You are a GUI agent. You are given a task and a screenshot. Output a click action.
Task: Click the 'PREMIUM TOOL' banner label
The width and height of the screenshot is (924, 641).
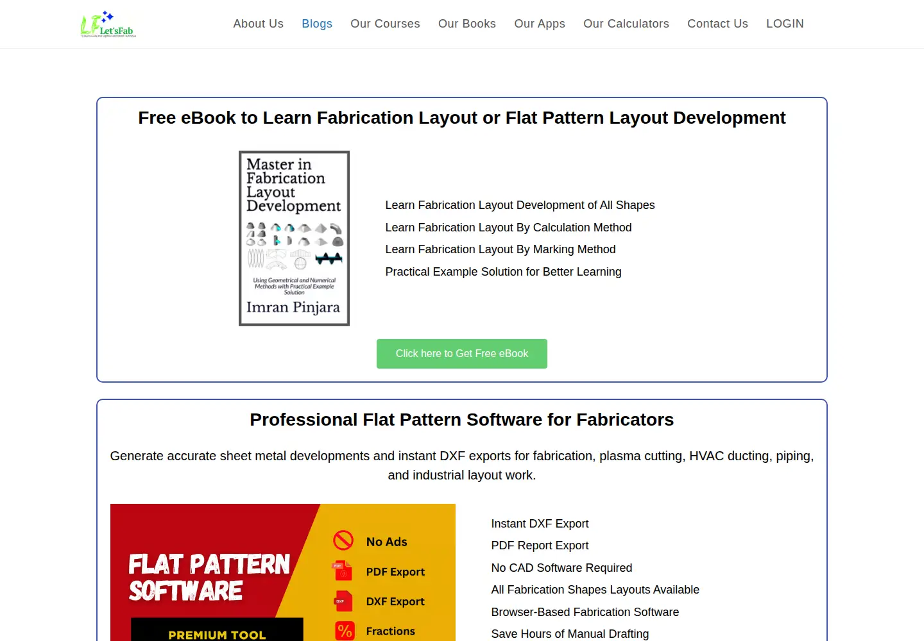click(x=217, y=635)
